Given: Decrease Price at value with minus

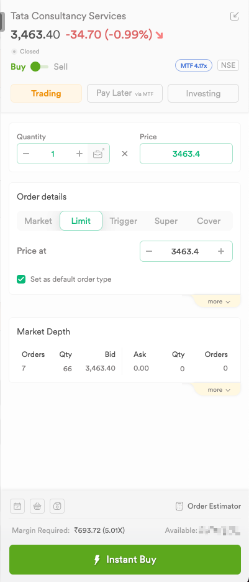Looking at the screenshot, I should [149, 251].
